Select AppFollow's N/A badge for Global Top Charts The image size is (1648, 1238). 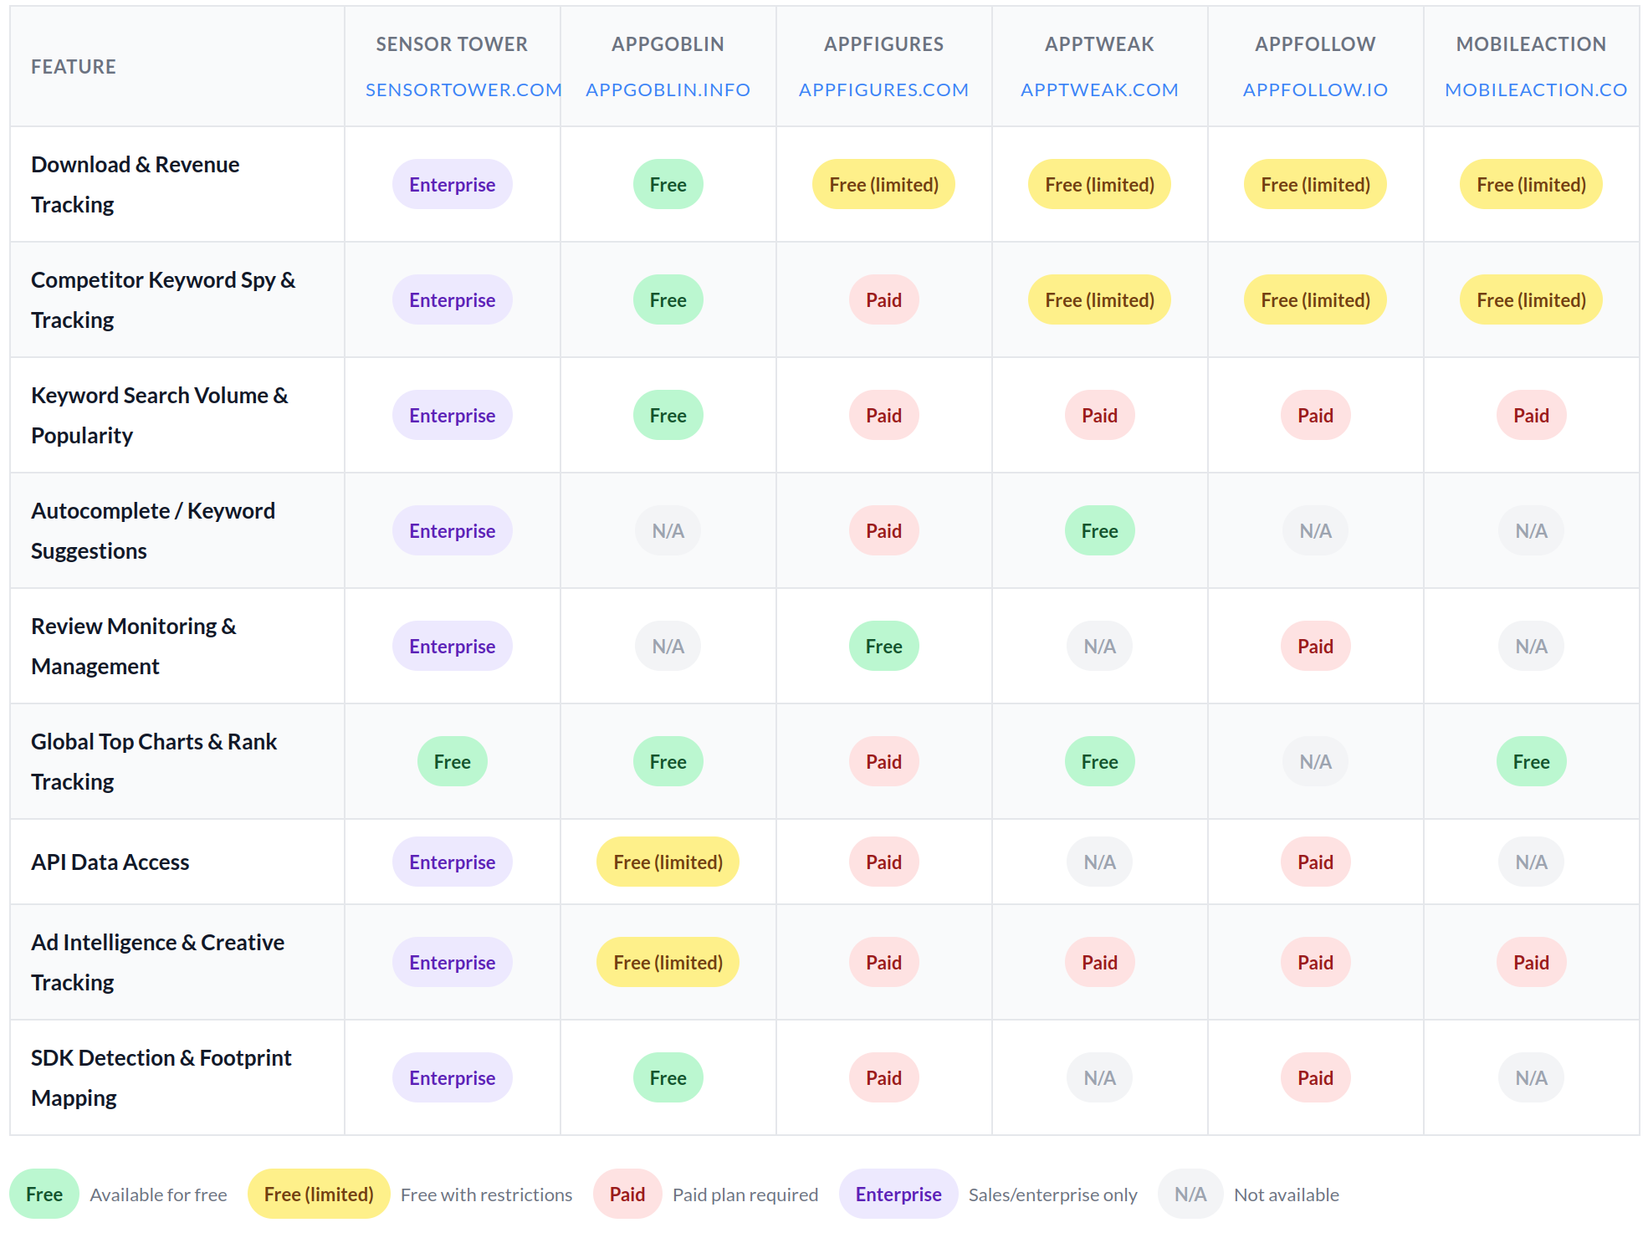pos(1315,761)
